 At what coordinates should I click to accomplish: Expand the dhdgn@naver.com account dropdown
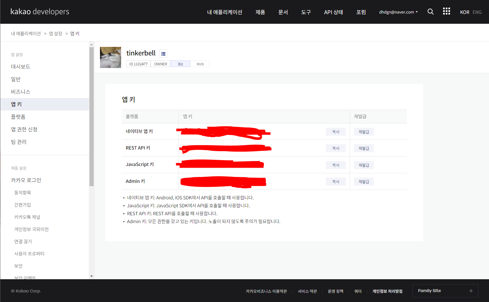coord(398,12)
